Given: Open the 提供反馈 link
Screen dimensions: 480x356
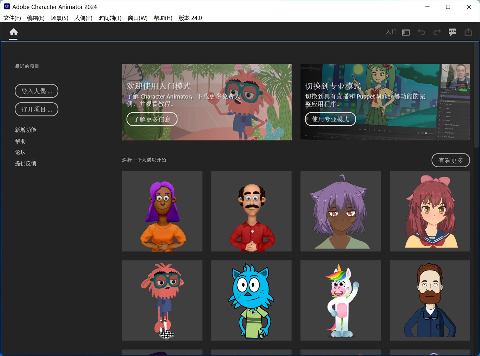Looking at the screenshot, I should [26, 164].
